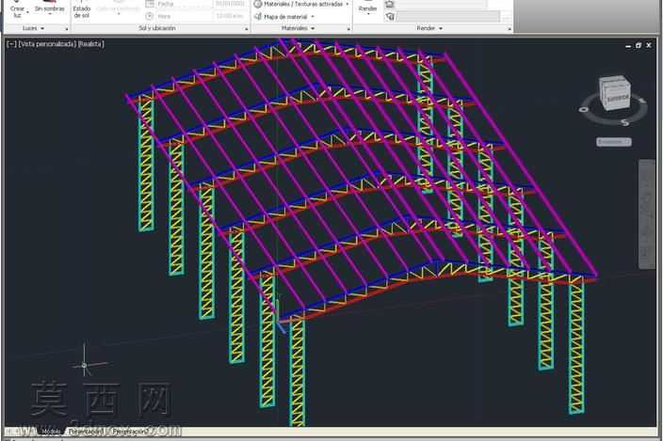This screenshot has height=441, width=663.
Task: Expand the Luces panel dropdown
Action: (x=33, y=28)
